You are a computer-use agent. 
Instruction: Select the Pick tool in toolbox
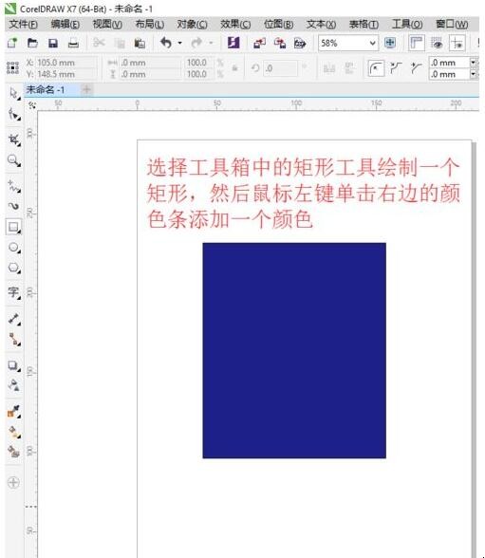[x=13, y=93]
